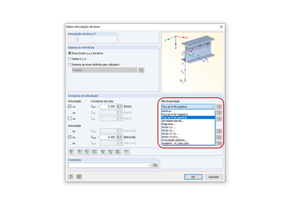Choose highlighted Fixo se N for positivo entry
296x222 pixels.
click(x=188, y=118)
